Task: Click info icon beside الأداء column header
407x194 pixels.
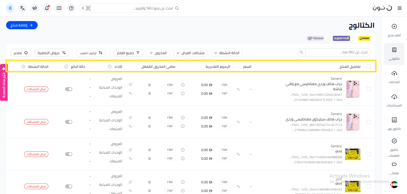Action: pyautogui.click(x=110, y=67)
